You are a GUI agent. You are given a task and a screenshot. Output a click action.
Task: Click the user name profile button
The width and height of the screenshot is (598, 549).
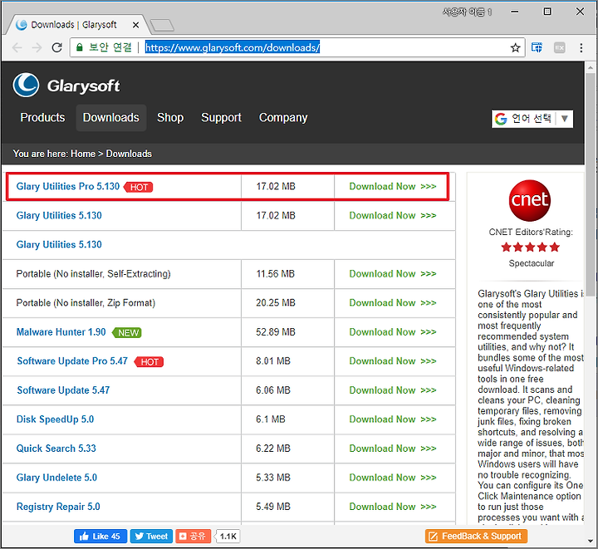[x=467, y=12]
